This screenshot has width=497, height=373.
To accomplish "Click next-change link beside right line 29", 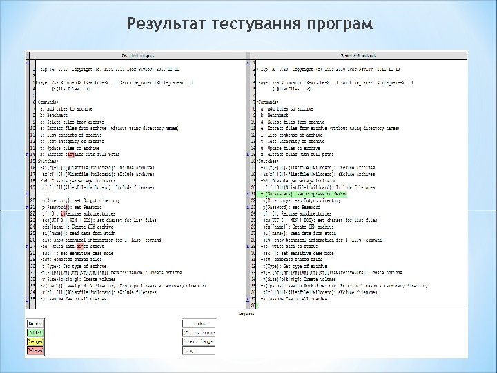I will [x=248, y=247].
